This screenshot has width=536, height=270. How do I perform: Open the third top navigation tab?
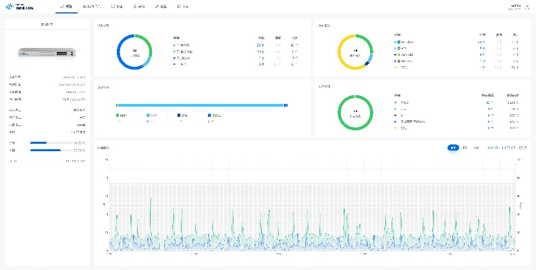pyautogui.click(x=117, y=5)
